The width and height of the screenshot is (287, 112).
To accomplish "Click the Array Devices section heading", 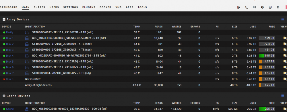I will click(x=18, y=19).
